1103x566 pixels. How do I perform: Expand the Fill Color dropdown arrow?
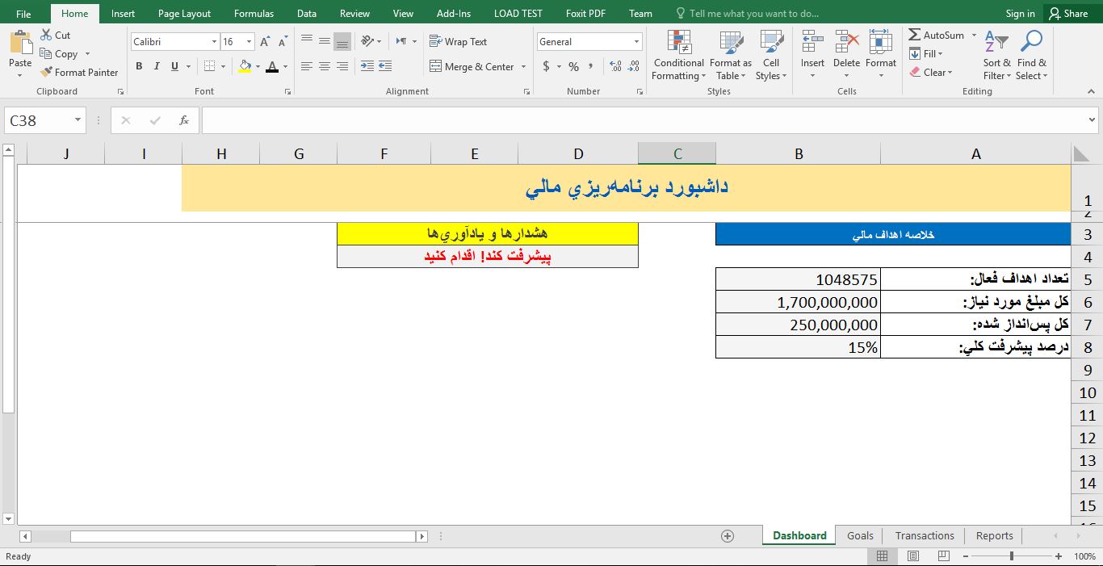click(258, 67)
